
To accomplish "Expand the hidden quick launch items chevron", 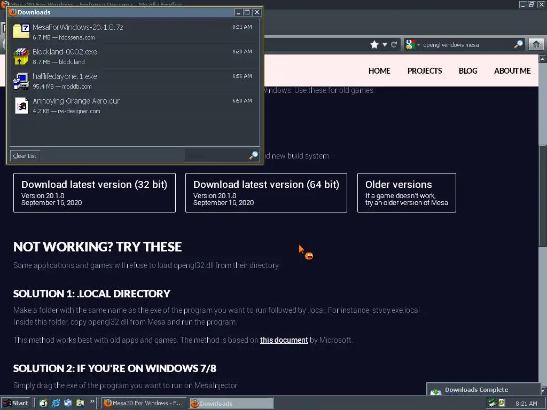I will (x=92, y=401).
